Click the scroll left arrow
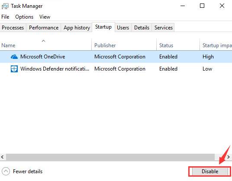Screen dimensions: 232x181 [2, 157]
